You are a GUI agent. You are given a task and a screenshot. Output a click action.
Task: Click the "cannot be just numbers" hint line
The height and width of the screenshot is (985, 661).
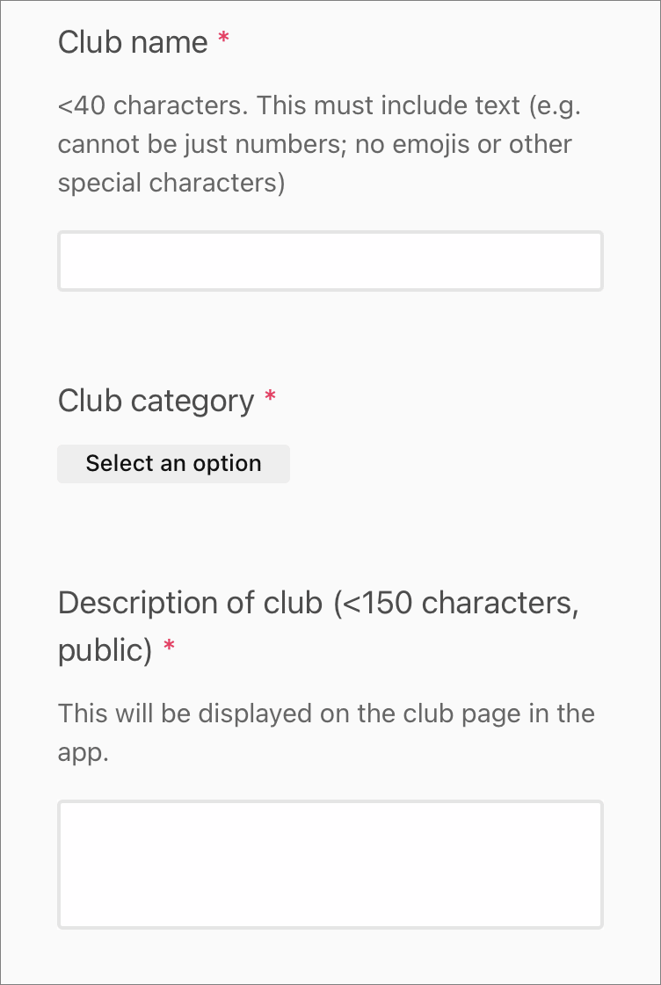pyautogui.click(x=315, y=144)
